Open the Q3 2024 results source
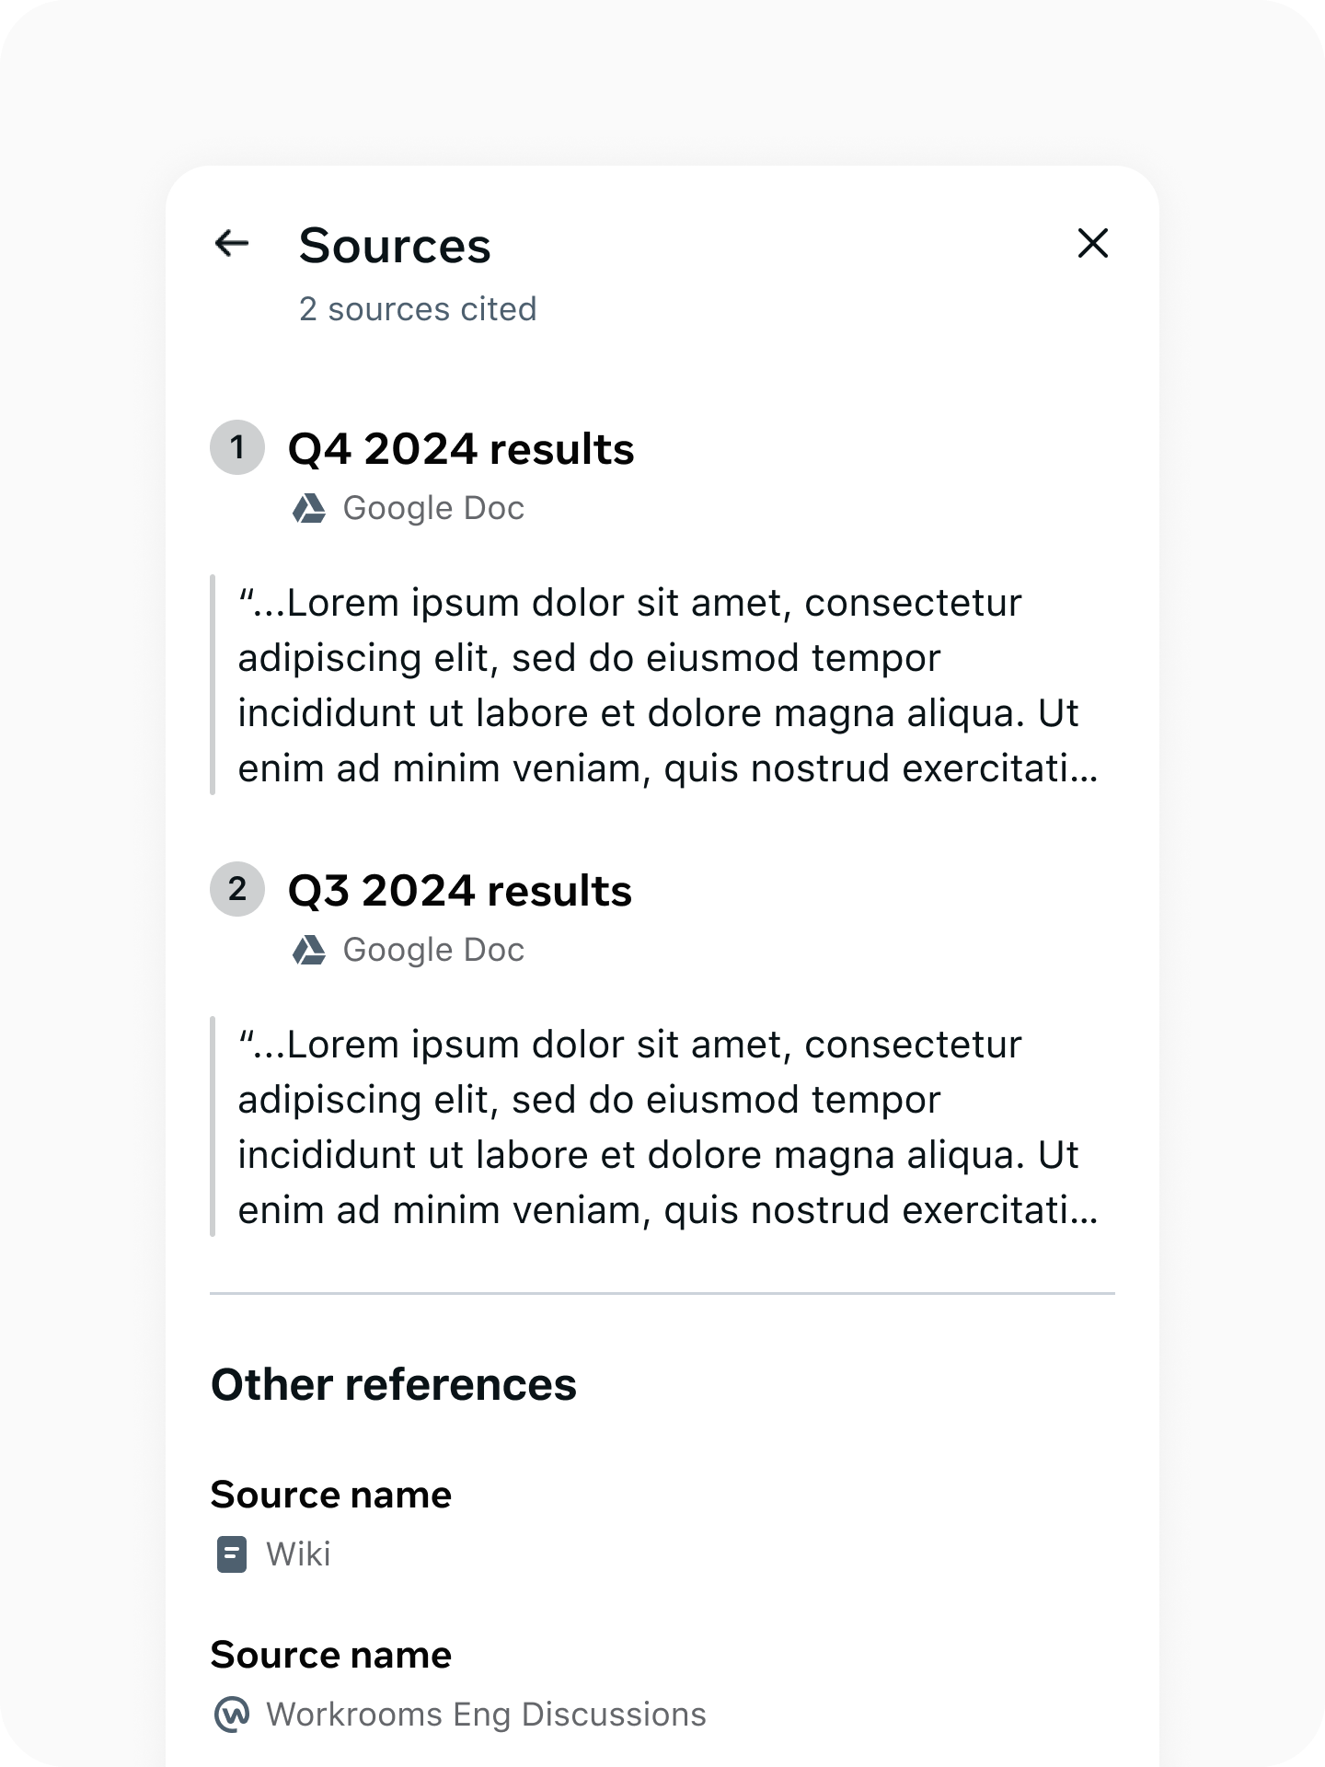 [460, 891]
